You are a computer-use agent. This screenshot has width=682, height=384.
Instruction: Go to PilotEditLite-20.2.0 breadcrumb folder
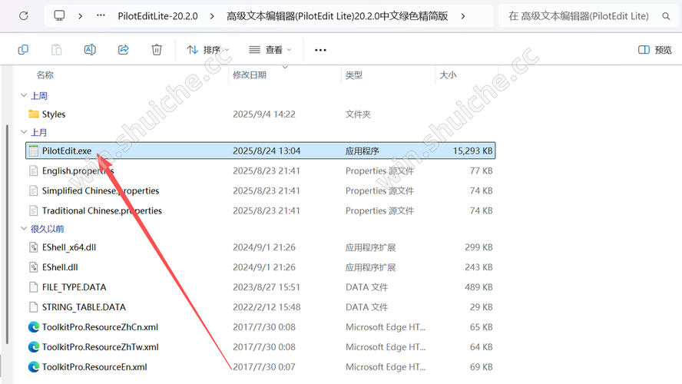click(157, 16)
